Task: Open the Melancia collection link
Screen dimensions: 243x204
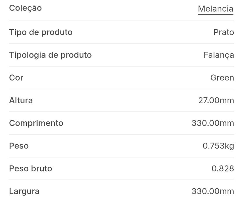Action: pos(215,9)
